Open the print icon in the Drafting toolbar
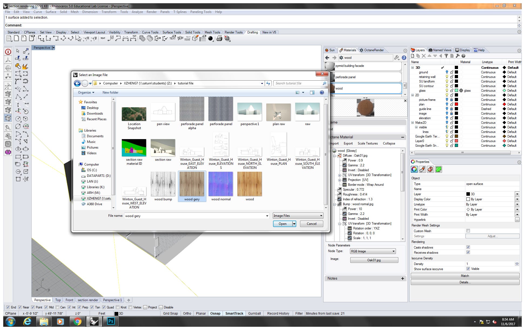Image resolution: width=525 pixels, height=330 pixels. (x=220, y=39)
